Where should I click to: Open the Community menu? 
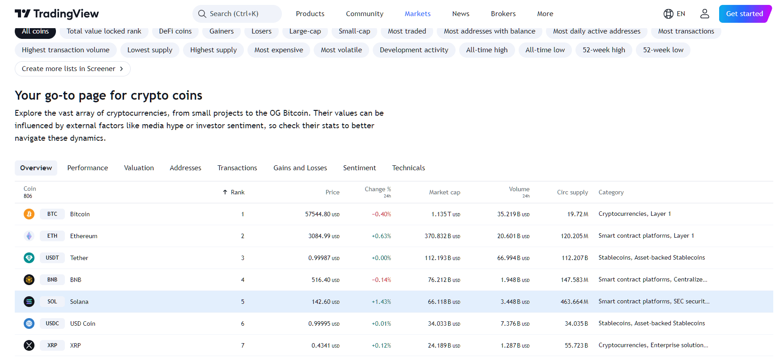click(x=365, y=14)
